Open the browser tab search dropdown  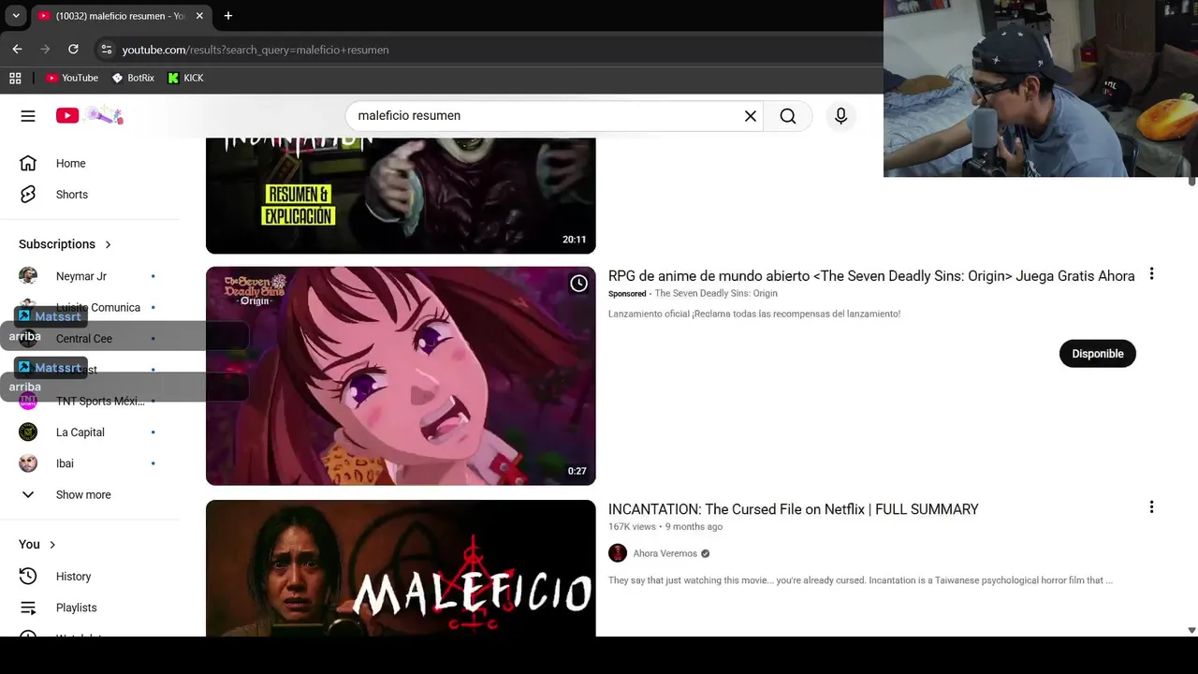(16, 16)
